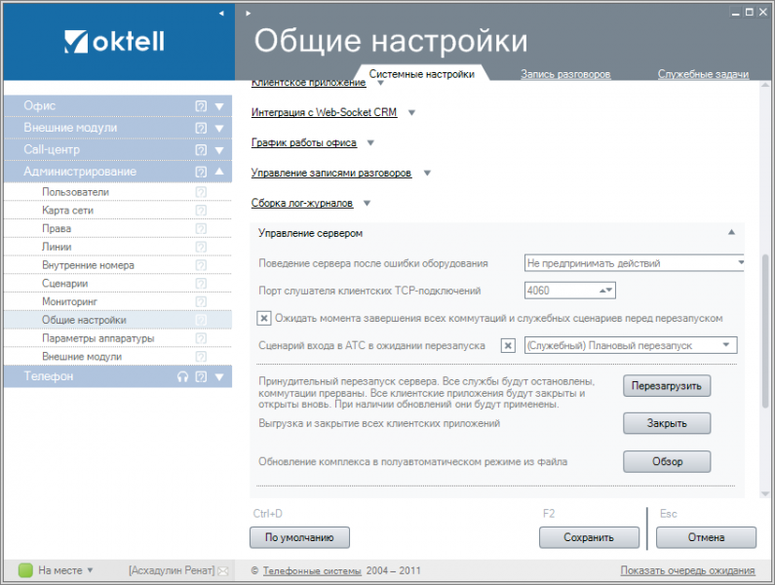Click right arrow at header top
Screen dimensions: 775x585
click(x=249, y=14)
